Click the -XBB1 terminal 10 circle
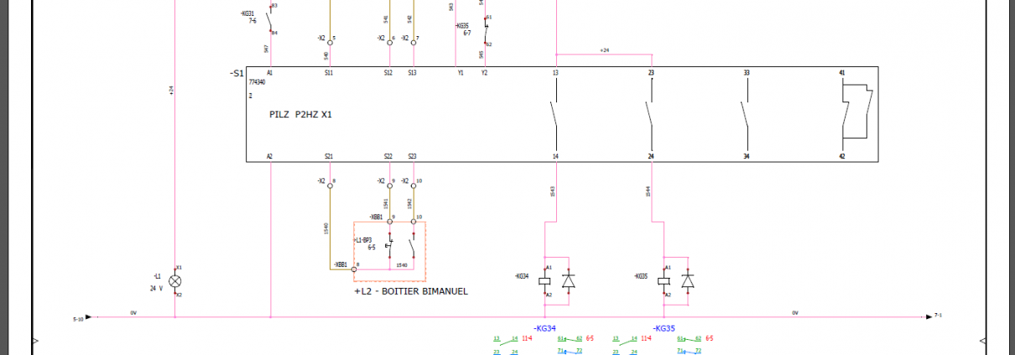The height and width of the screenshot is (355, 1015). pyautogui.click(x=412, y=222)
